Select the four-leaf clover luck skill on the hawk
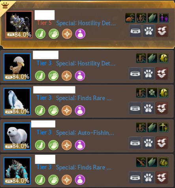The image size is (175, 188). [152, 93]
